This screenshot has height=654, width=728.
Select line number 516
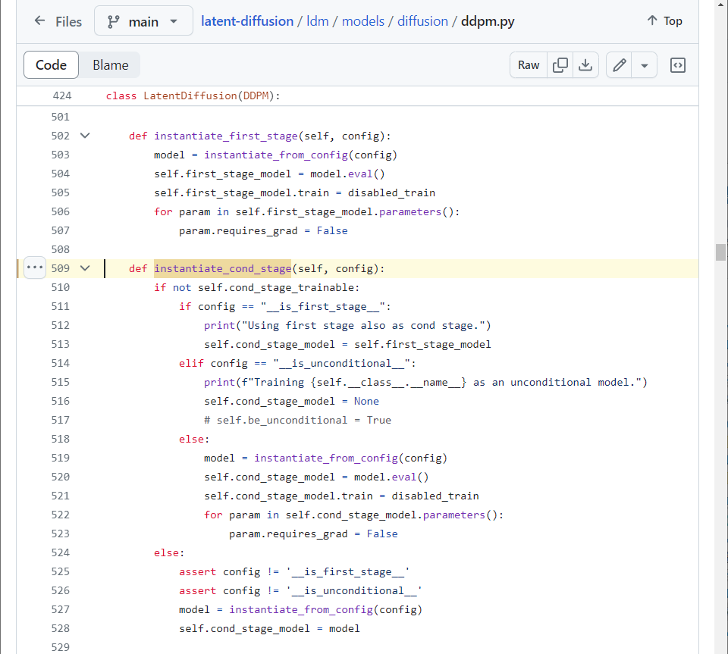[61, 401]
